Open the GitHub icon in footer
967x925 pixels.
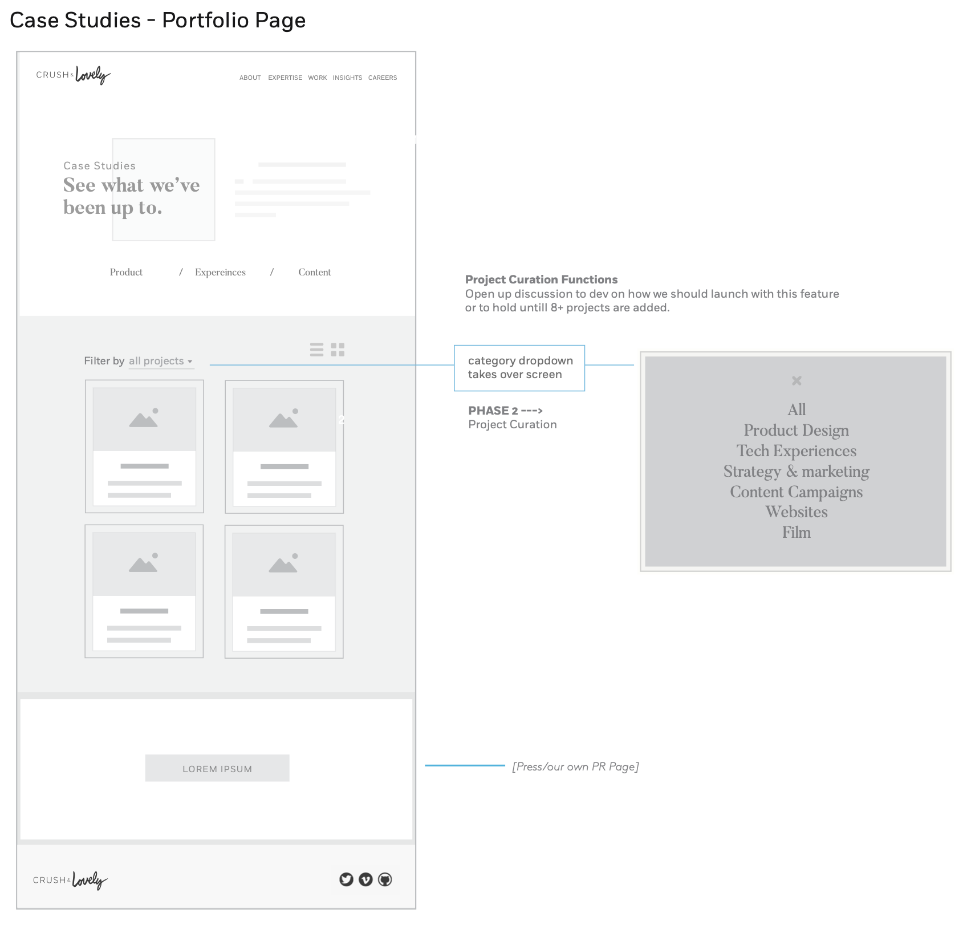[385, 879]
